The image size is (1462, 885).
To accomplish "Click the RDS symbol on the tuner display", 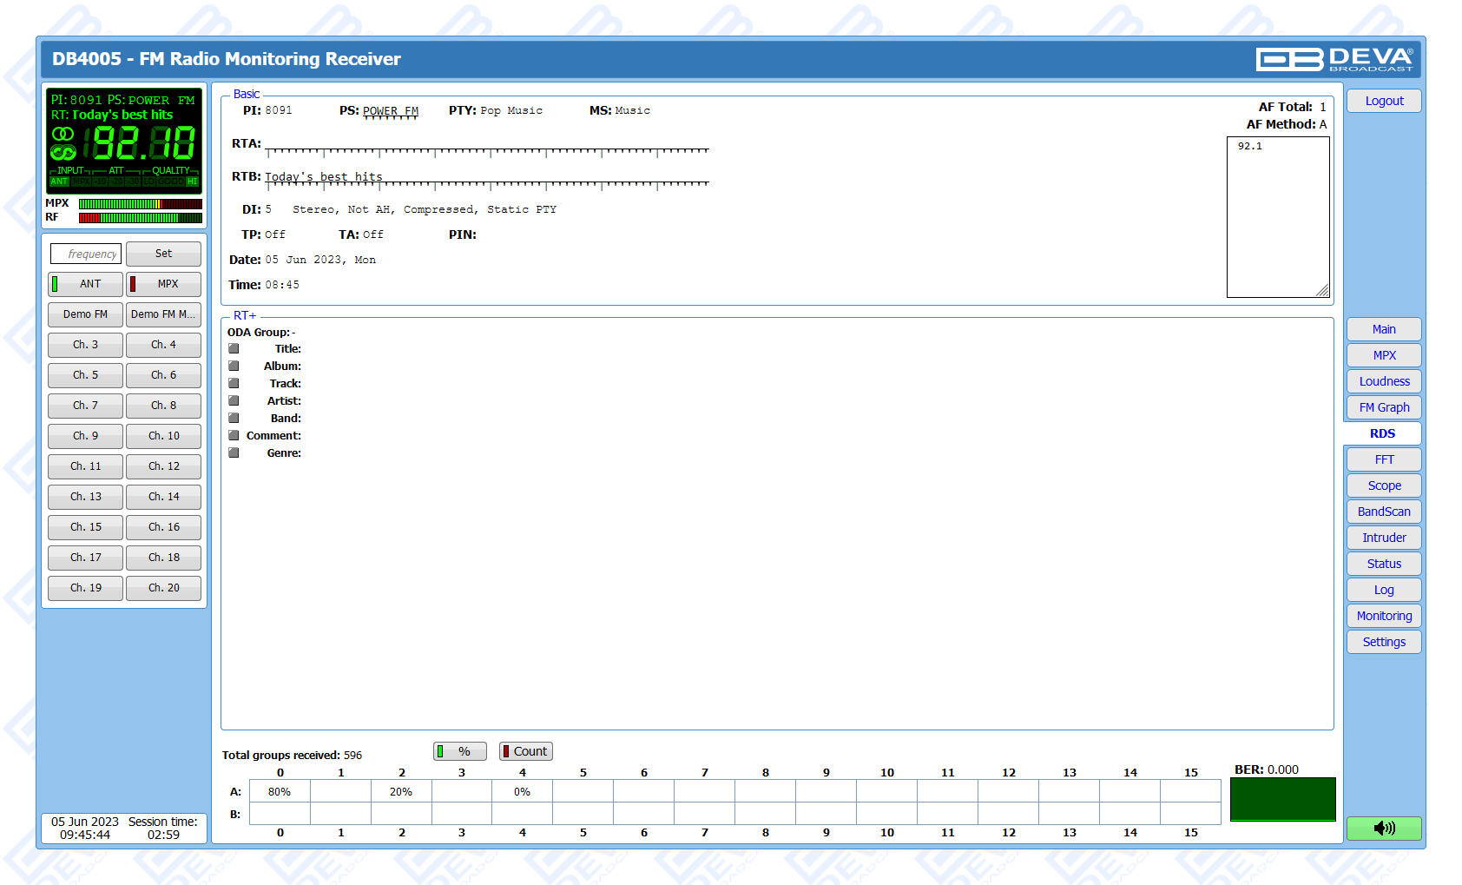I will [x=63, y=153].
